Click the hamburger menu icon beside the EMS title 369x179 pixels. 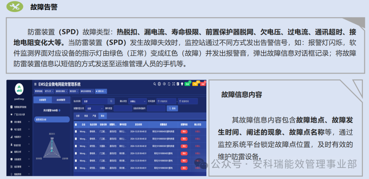pyautogui.click(x=35, y=84)
